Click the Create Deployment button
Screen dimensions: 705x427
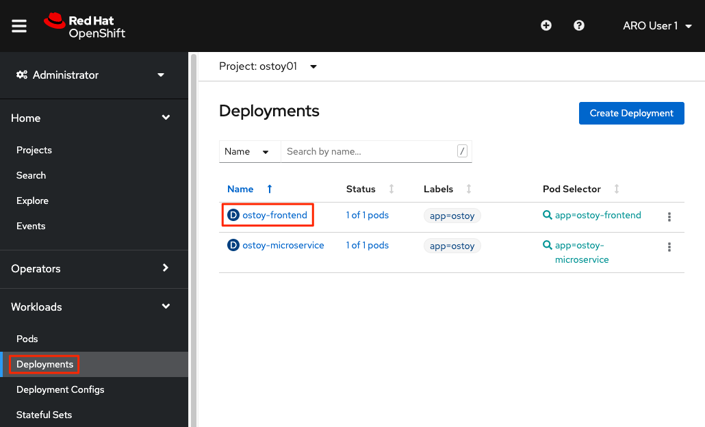coord(631,113)
